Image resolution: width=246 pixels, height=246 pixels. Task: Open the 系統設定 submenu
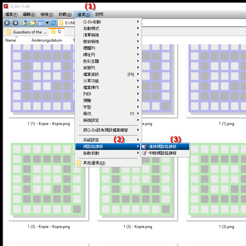pos(108,140)
